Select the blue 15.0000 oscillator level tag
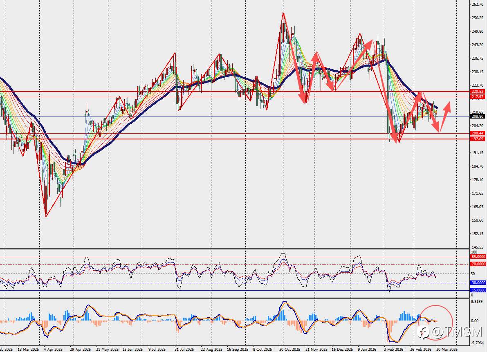 tap(478, 290)
